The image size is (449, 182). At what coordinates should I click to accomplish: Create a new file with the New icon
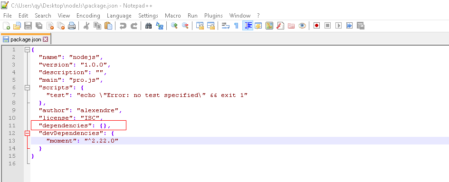tap(6, 26)
